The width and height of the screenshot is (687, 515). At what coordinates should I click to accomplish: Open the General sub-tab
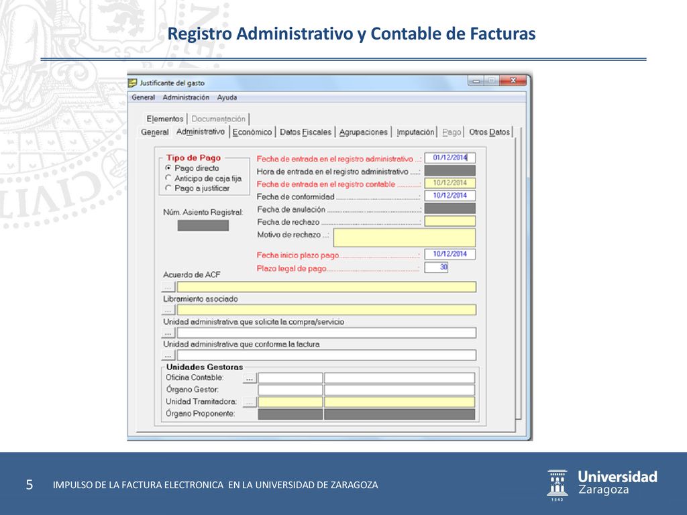tap(155, 132)
